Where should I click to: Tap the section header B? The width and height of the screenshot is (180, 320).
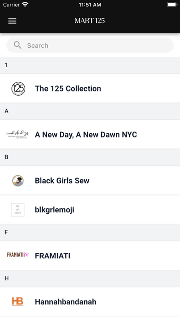[90, 157]
